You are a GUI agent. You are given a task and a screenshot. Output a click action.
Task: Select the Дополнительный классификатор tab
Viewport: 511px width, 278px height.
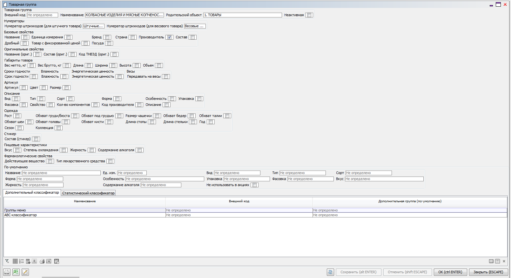[x=32, y=192]
